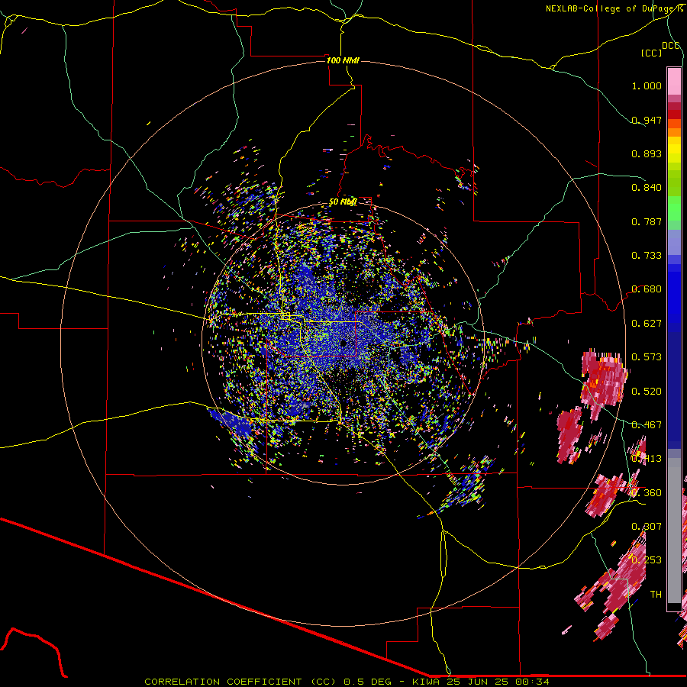
Task: Click the black radar site dot at the ring center
Action: [343, 343]
